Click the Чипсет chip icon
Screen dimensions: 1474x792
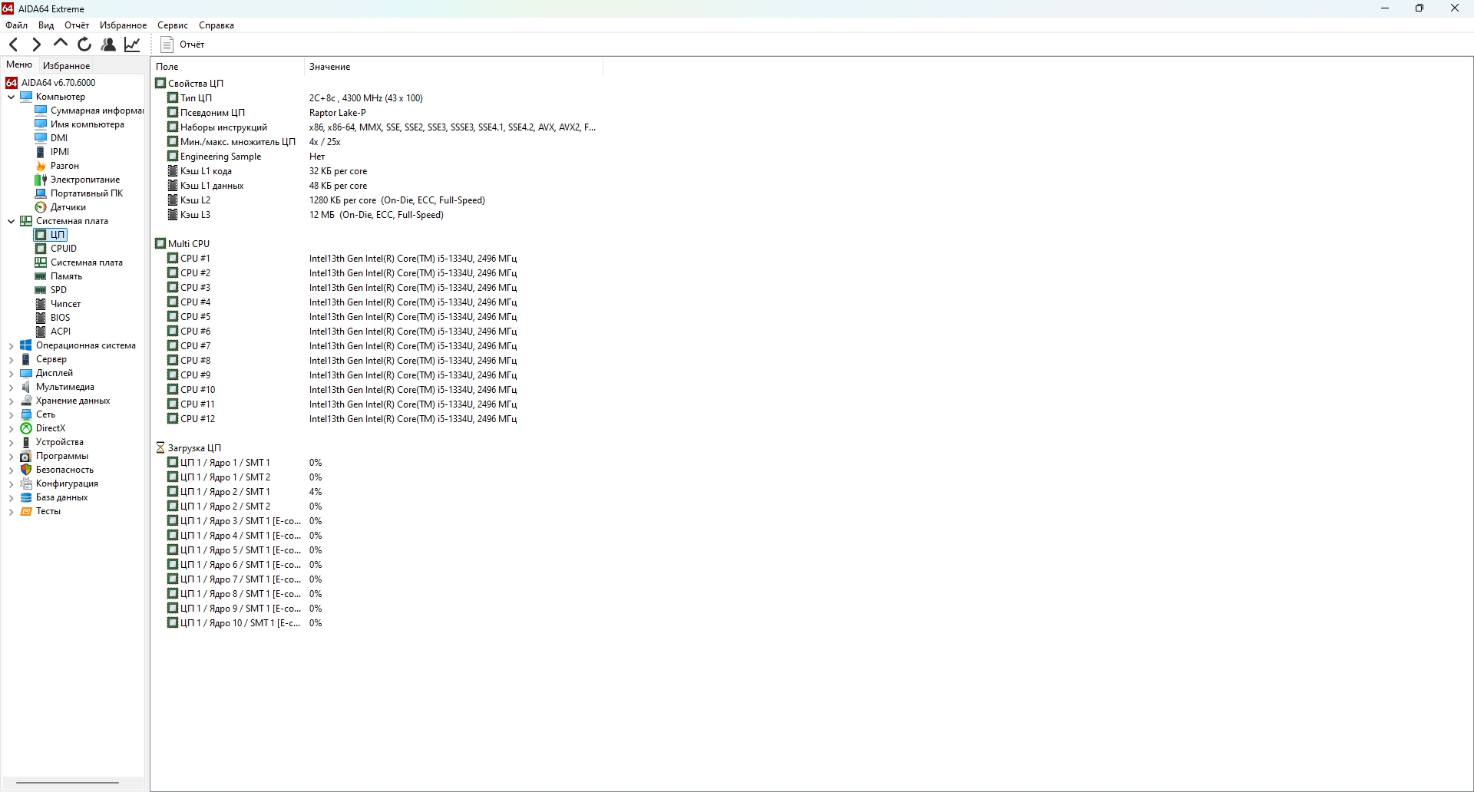click(41, 304)
